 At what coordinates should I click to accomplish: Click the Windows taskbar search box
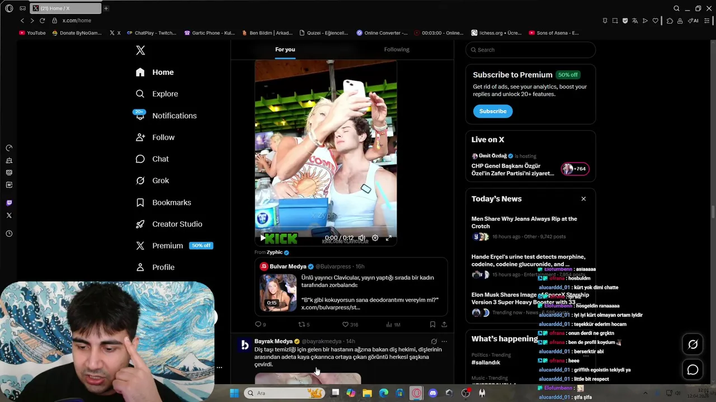(284, 393)
